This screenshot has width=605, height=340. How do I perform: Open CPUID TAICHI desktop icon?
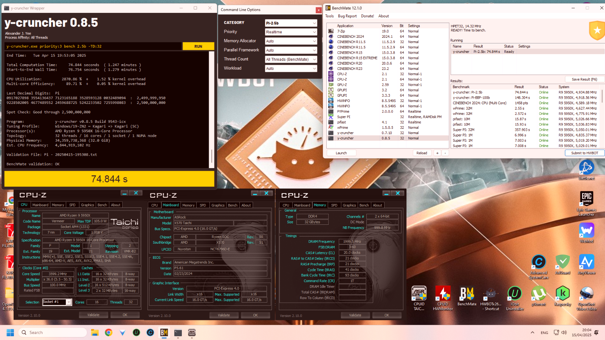pos(419,298)
